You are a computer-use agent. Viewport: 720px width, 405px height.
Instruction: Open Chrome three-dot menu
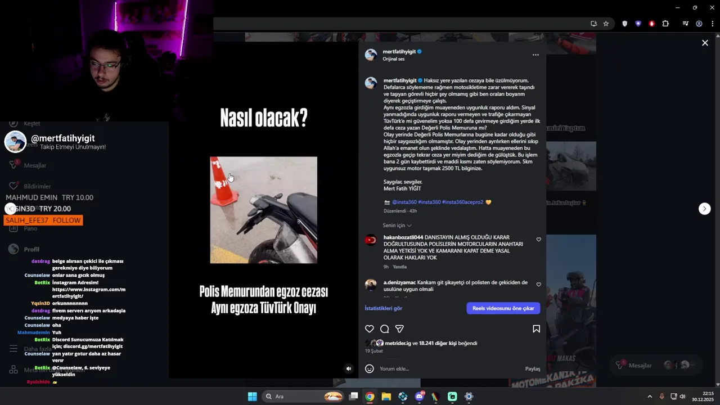pos(713,24)
